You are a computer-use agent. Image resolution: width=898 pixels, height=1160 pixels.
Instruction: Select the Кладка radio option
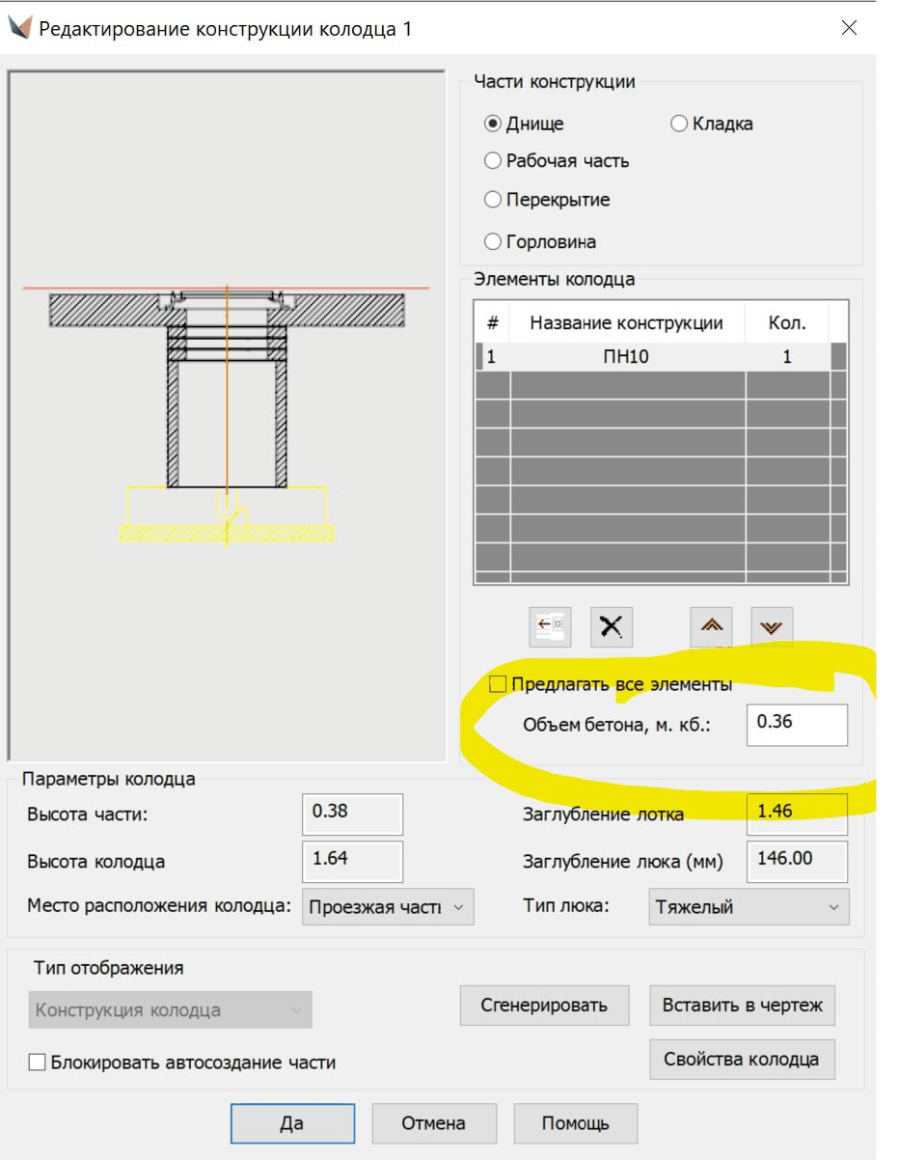click(679, 124)
